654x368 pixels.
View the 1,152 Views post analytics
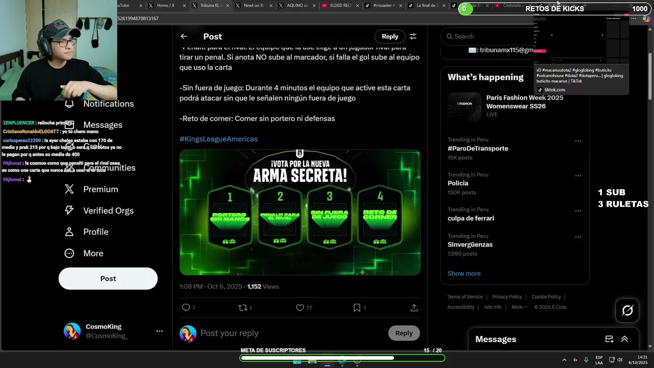click(x=263, y=287)
